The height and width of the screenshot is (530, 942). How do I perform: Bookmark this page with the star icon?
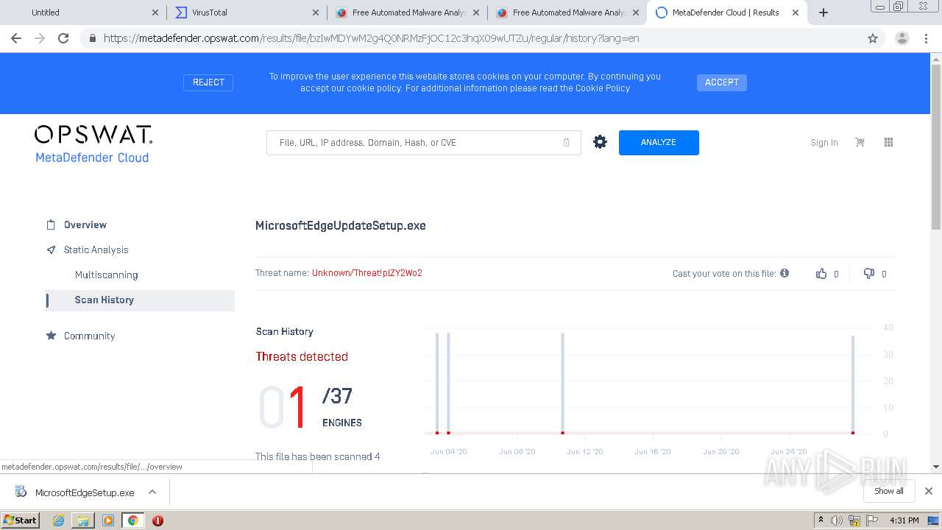(x=873, y=38)
